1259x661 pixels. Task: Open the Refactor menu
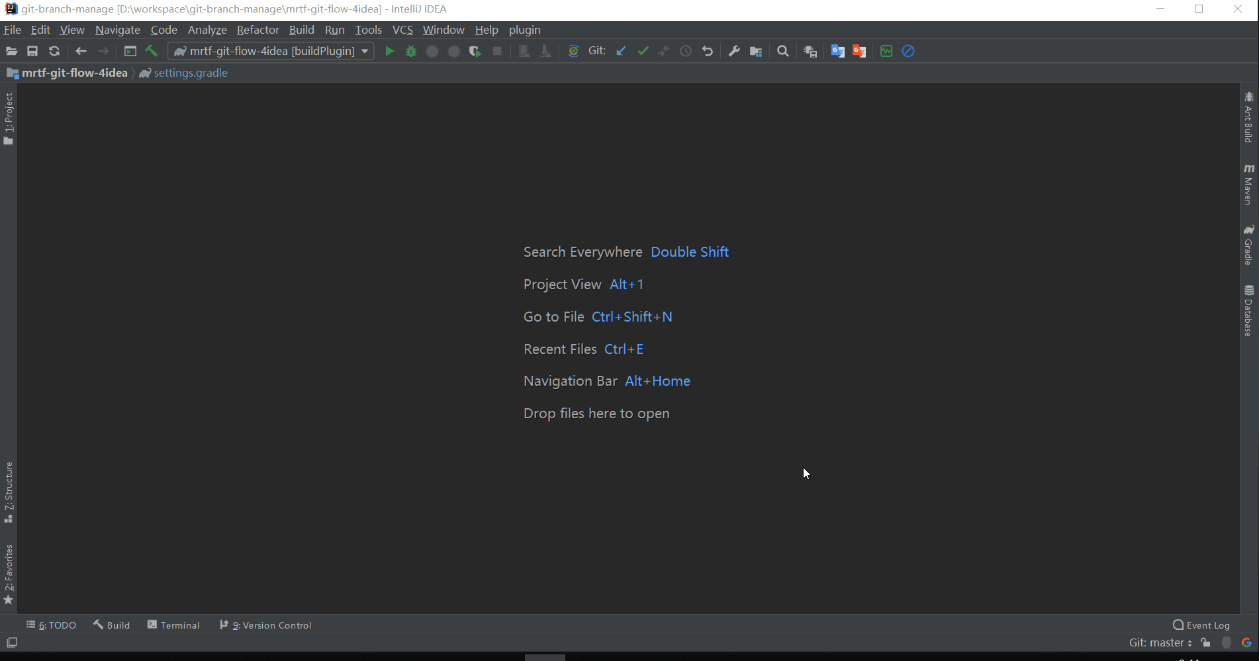point(258,30)
